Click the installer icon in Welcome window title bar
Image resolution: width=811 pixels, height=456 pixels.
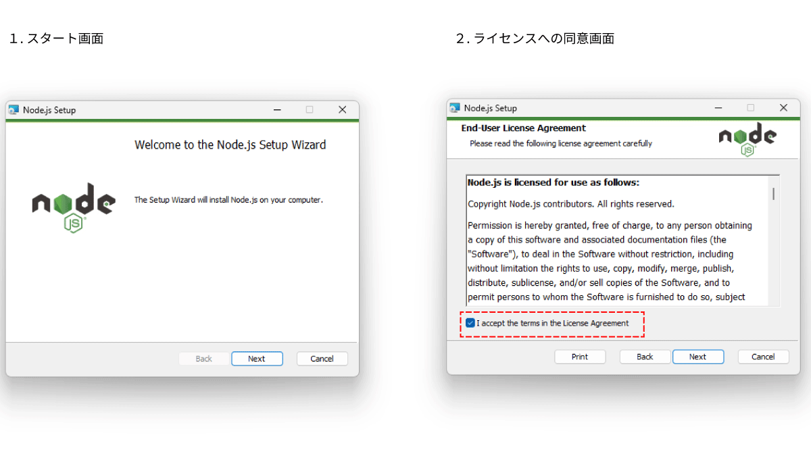tap(14, 110)
